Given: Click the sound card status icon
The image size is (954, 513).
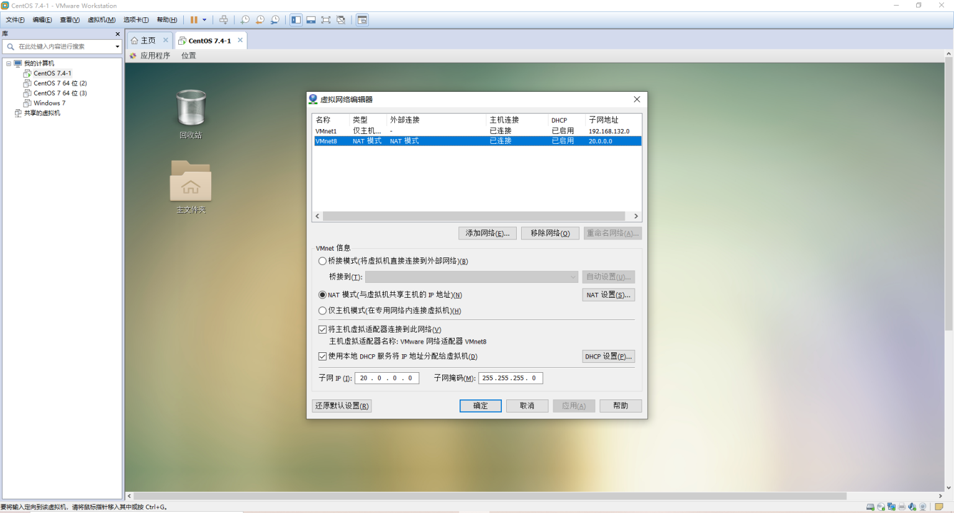Looking at the screenshot, I should [912, 507].
